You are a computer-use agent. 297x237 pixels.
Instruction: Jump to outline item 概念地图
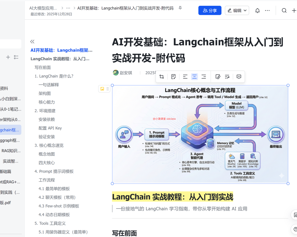(46, 154)
